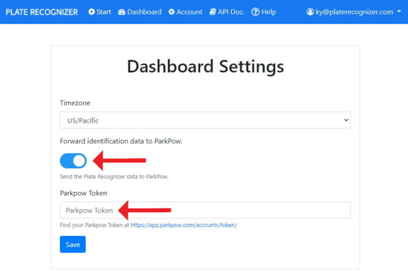Click the user avatar icon
Screen dimensions: 408x279
tap(310, 12)
